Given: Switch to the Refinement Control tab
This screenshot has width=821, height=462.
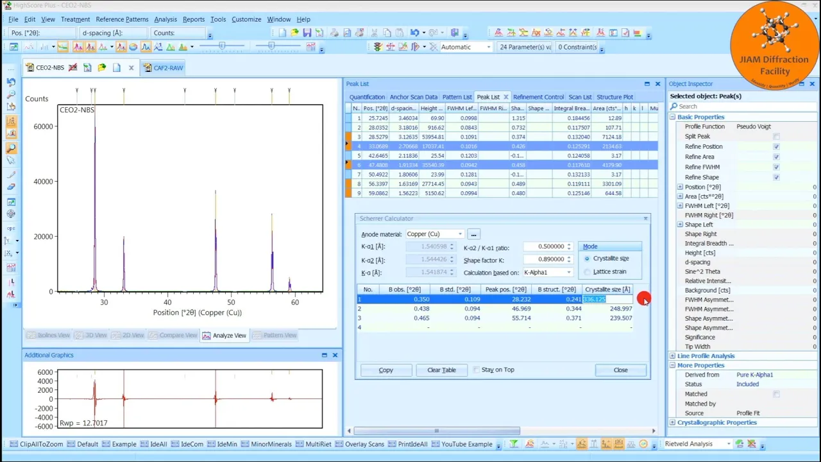Looking at the screenshot, I should pos(538,97).
